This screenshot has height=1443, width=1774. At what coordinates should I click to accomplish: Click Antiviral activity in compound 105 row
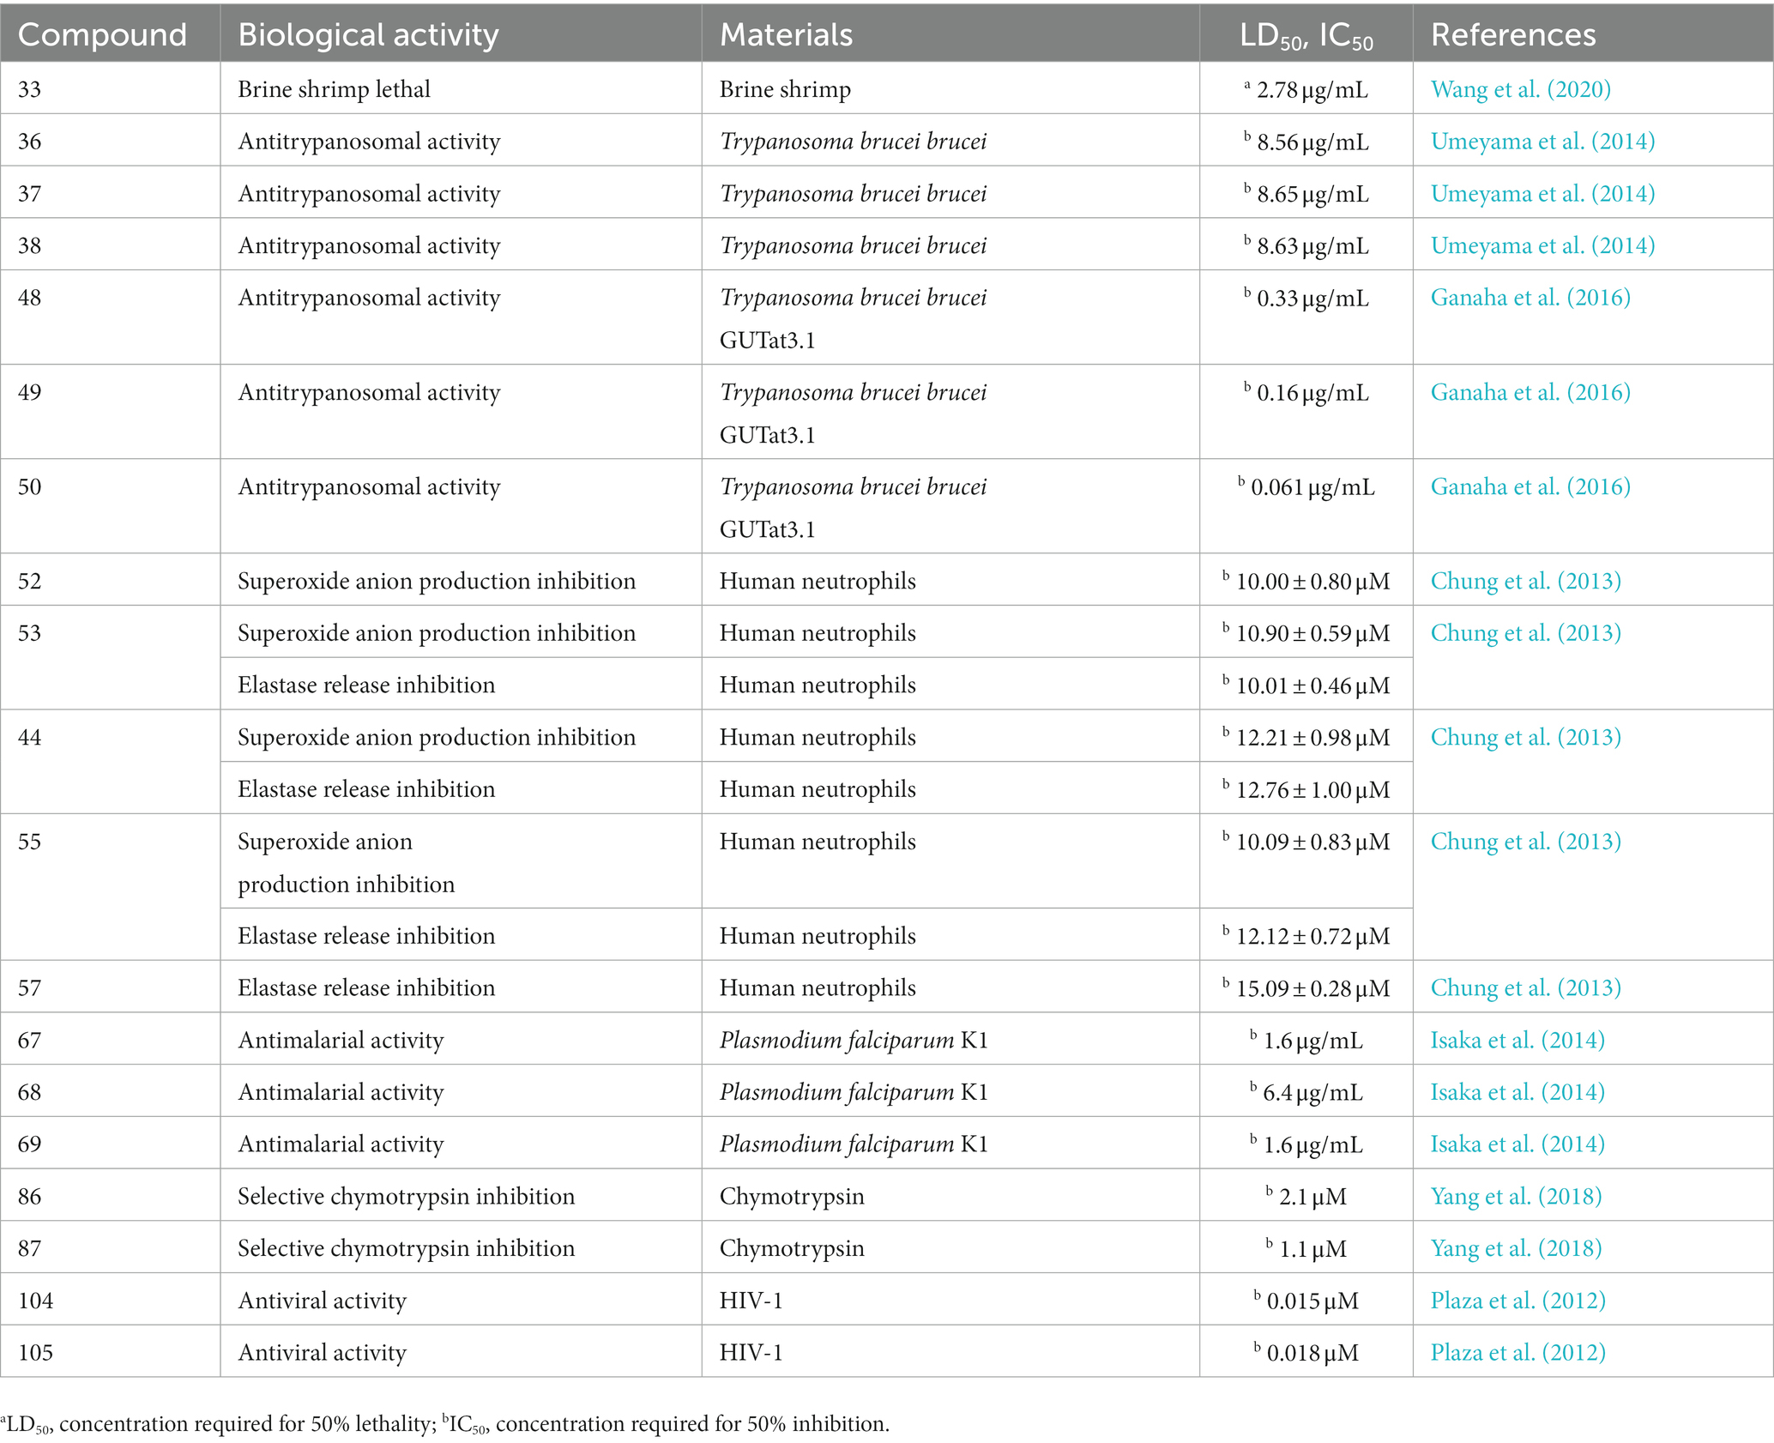point(322,1353)
